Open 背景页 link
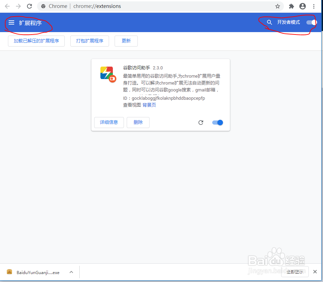 click(149, 105)
